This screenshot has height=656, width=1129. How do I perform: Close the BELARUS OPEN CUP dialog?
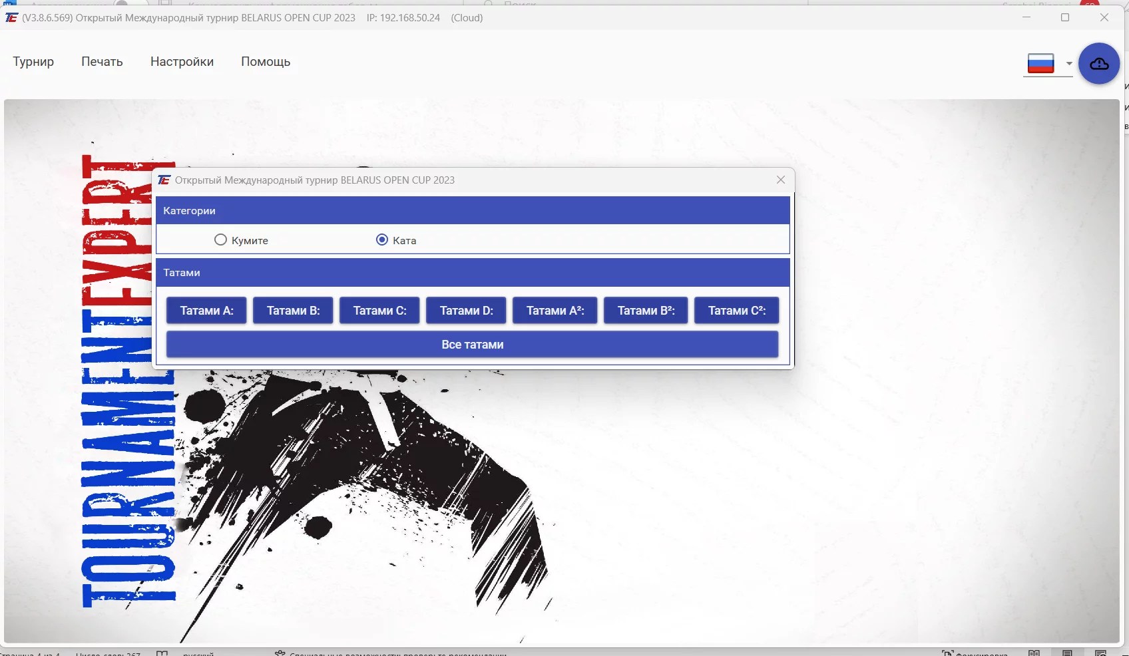pos(781,180)
